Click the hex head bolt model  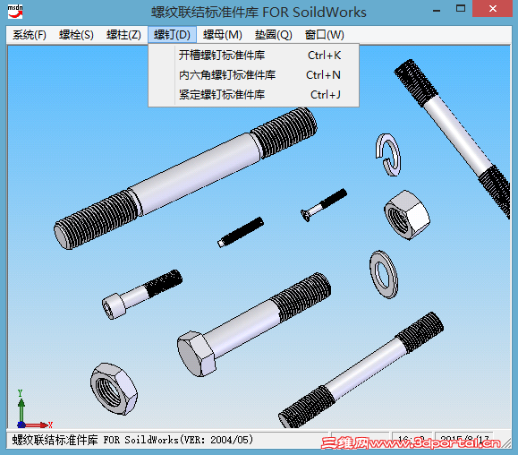click(254, 325)
